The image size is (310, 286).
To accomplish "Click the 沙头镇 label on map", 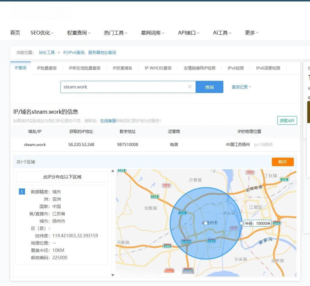I will pyautogui.click(x=241, y=259).
